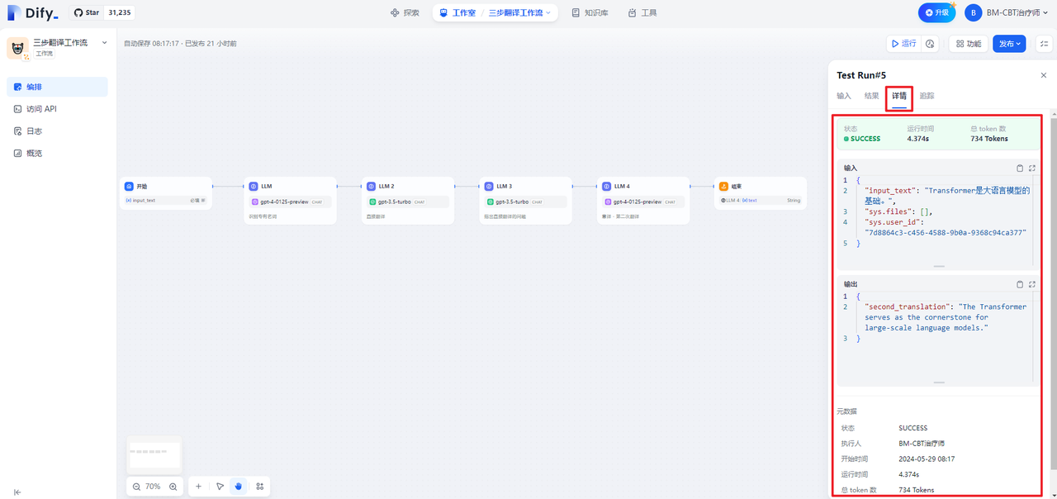Open 访问 API in the sidebar

click(x=57, y=109)
